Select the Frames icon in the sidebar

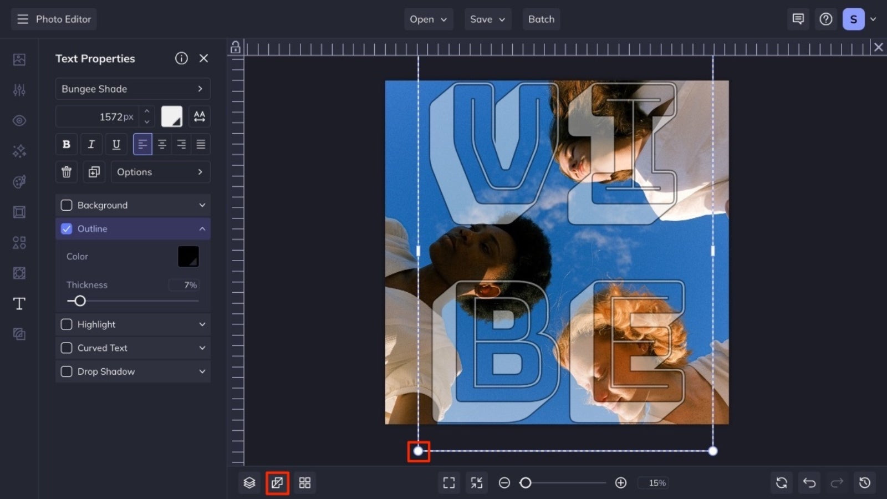(x=19, y=212)
